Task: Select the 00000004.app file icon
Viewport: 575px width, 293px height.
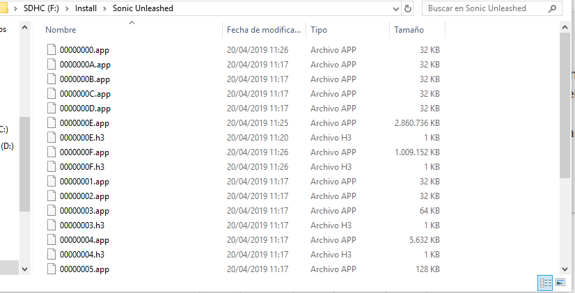Action: pos(52,240)
